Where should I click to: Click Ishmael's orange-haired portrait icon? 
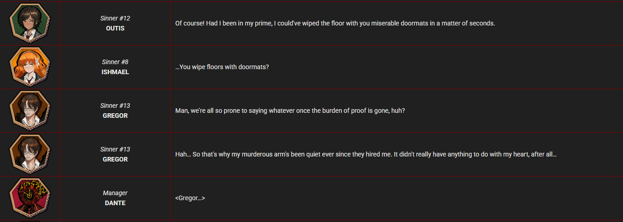30,66
